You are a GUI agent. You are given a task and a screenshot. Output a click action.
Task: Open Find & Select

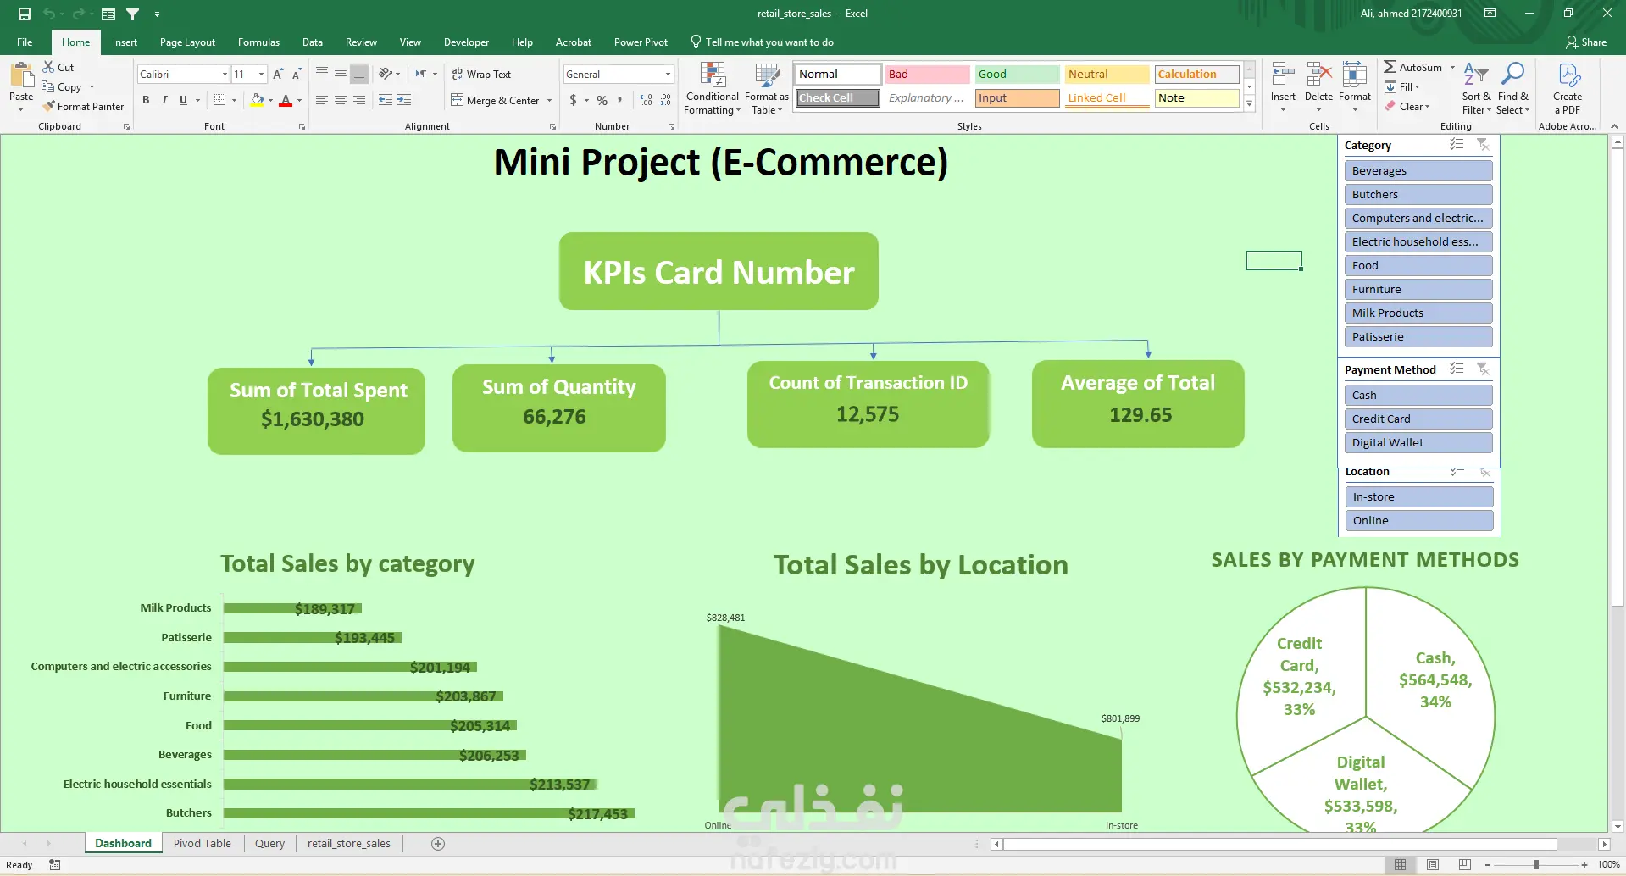pyautogui.click(x=1512, y=88)
